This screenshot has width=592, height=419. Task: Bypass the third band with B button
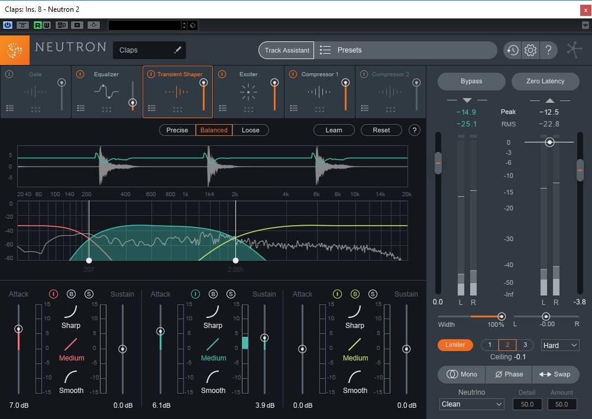tap(355, 294)
